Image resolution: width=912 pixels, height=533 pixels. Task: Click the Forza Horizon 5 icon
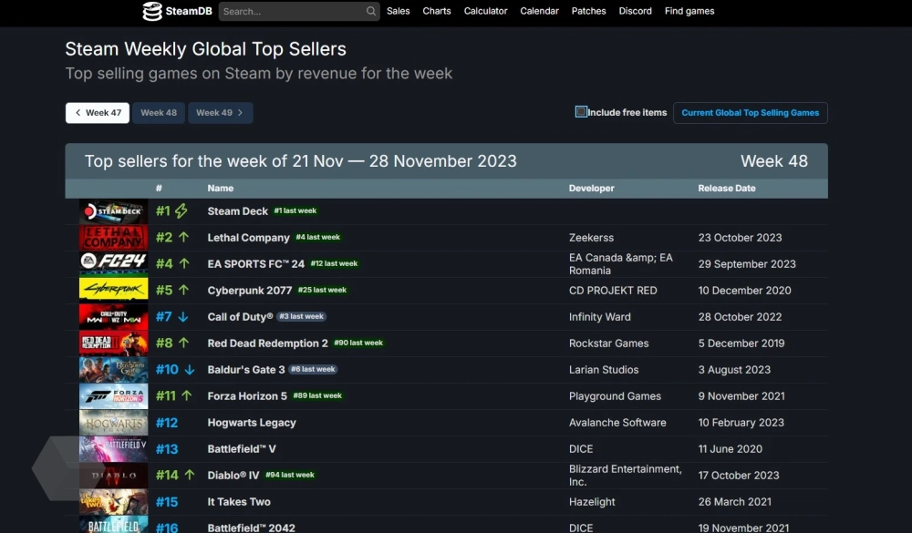pyautogui.click(x=113, y=396)
